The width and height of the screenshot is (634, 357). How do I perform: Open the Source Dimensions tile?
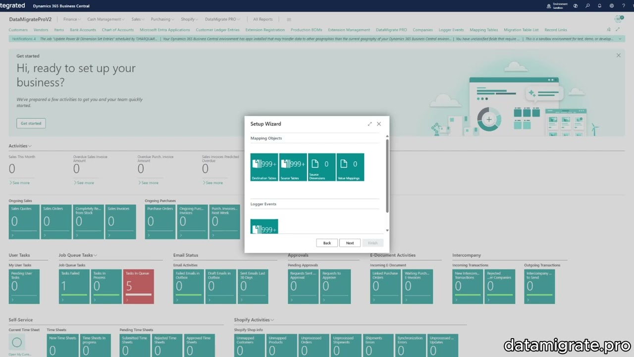click(x=321, y=167)
